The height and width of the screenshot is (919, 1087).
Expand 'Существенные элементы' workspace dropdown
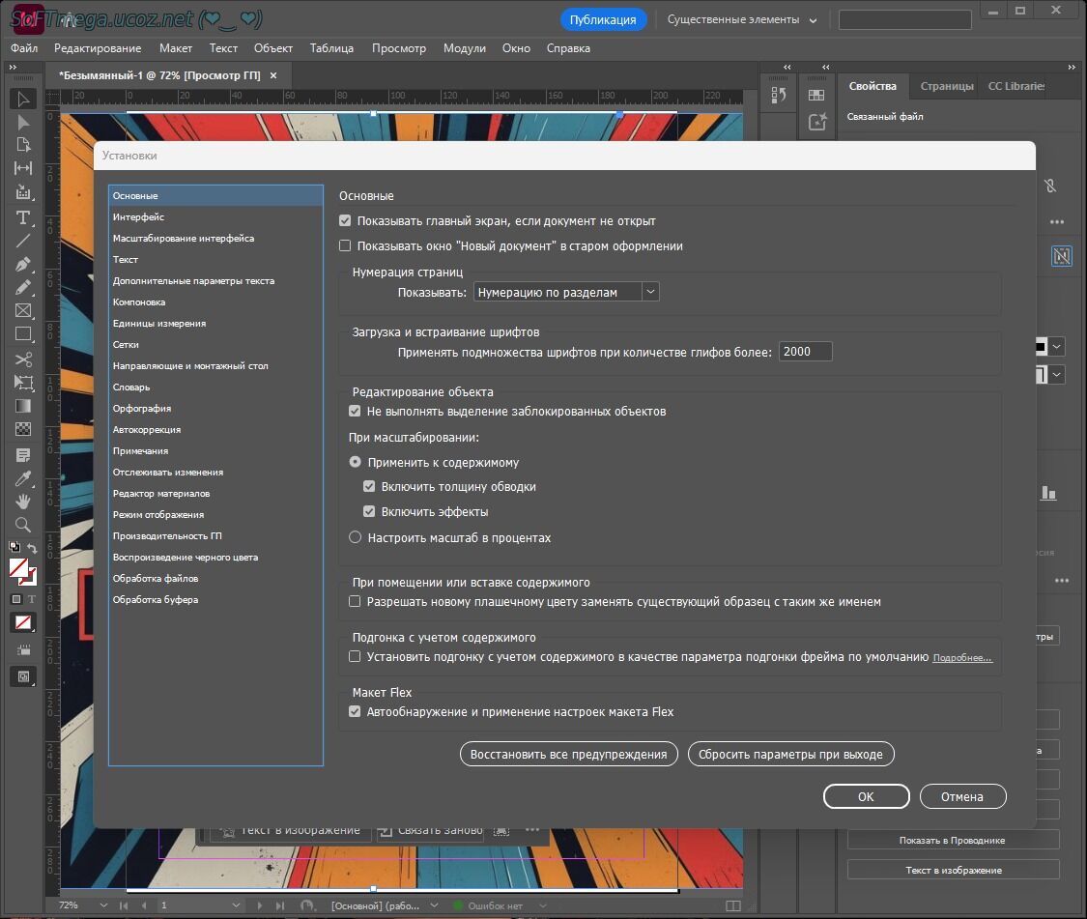pos(741,19)
